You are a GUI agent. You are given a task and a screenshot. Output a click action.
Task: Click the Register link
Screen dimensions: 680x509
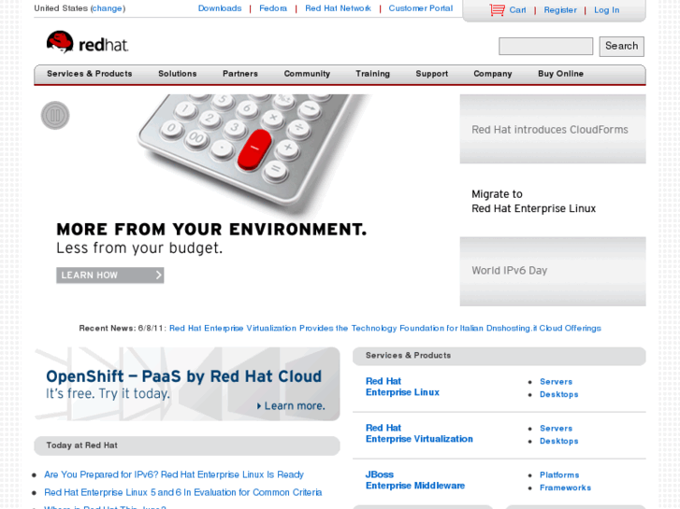coord(560,10)
